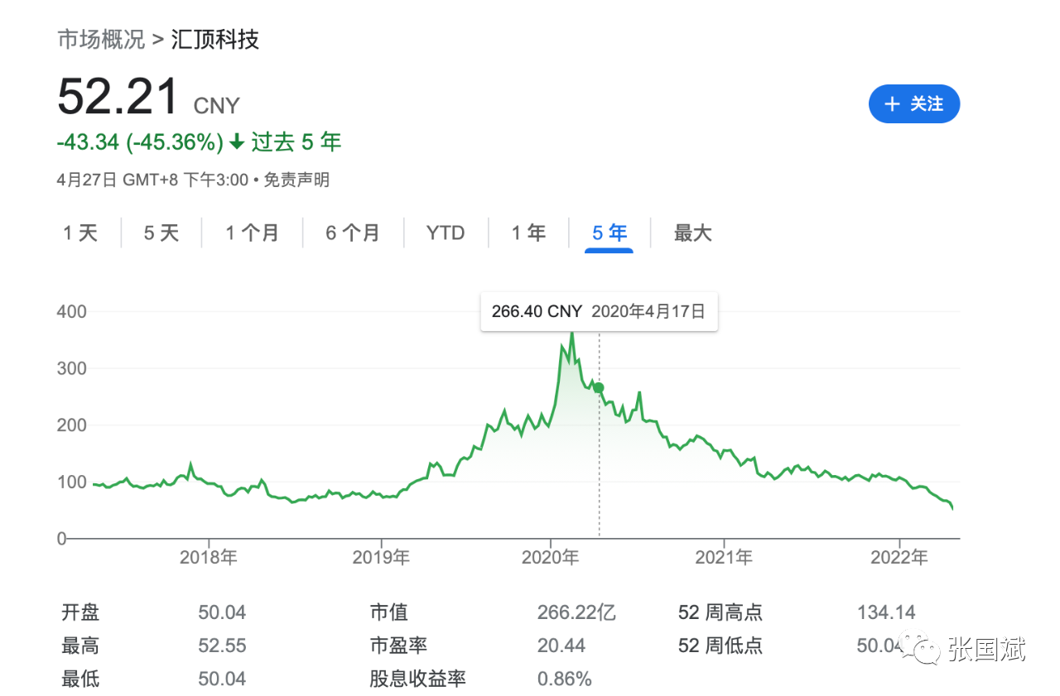Click the 关注 follow button
1060x696 pixels.
tap(913, 104)
